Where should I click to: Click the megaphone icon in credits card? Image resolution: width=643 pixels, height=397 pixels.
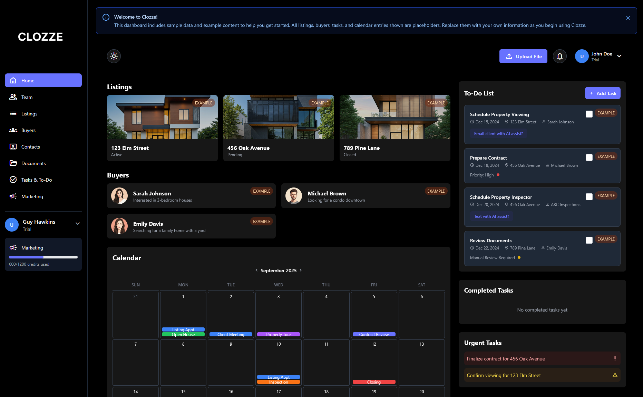pos(13,247)
